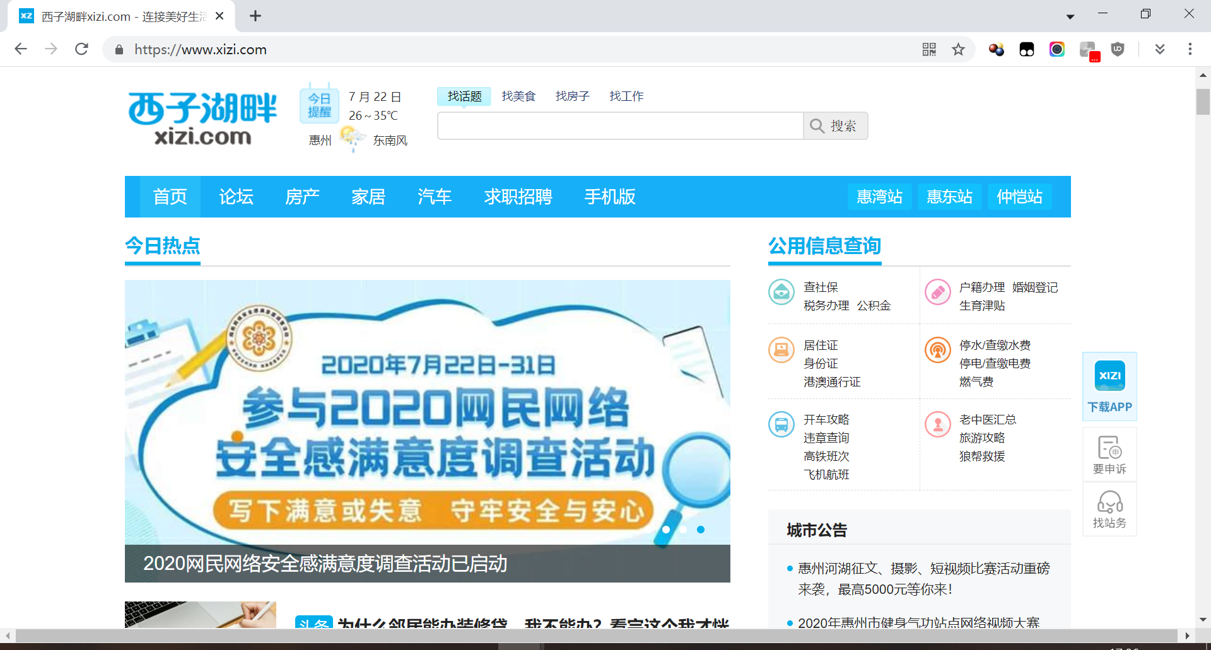
Task: Click the 要申诉 floating sidebar icon
Action: pos(1109,455)
